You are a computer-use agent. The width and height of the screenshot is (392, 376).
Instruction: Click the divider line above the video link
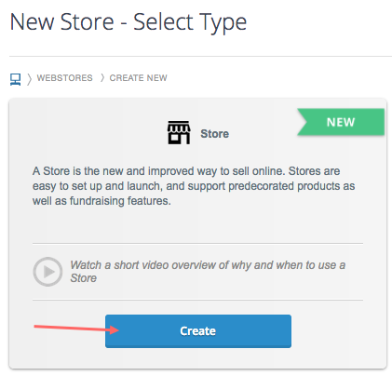[197, 244]
